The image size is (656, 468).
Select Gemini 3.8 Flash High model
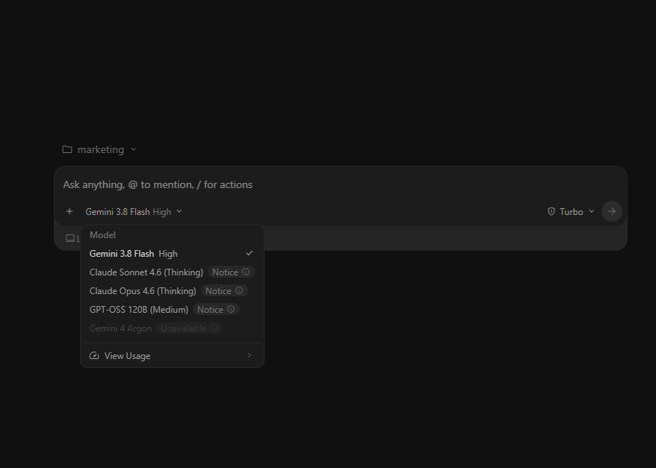[172, 254]
